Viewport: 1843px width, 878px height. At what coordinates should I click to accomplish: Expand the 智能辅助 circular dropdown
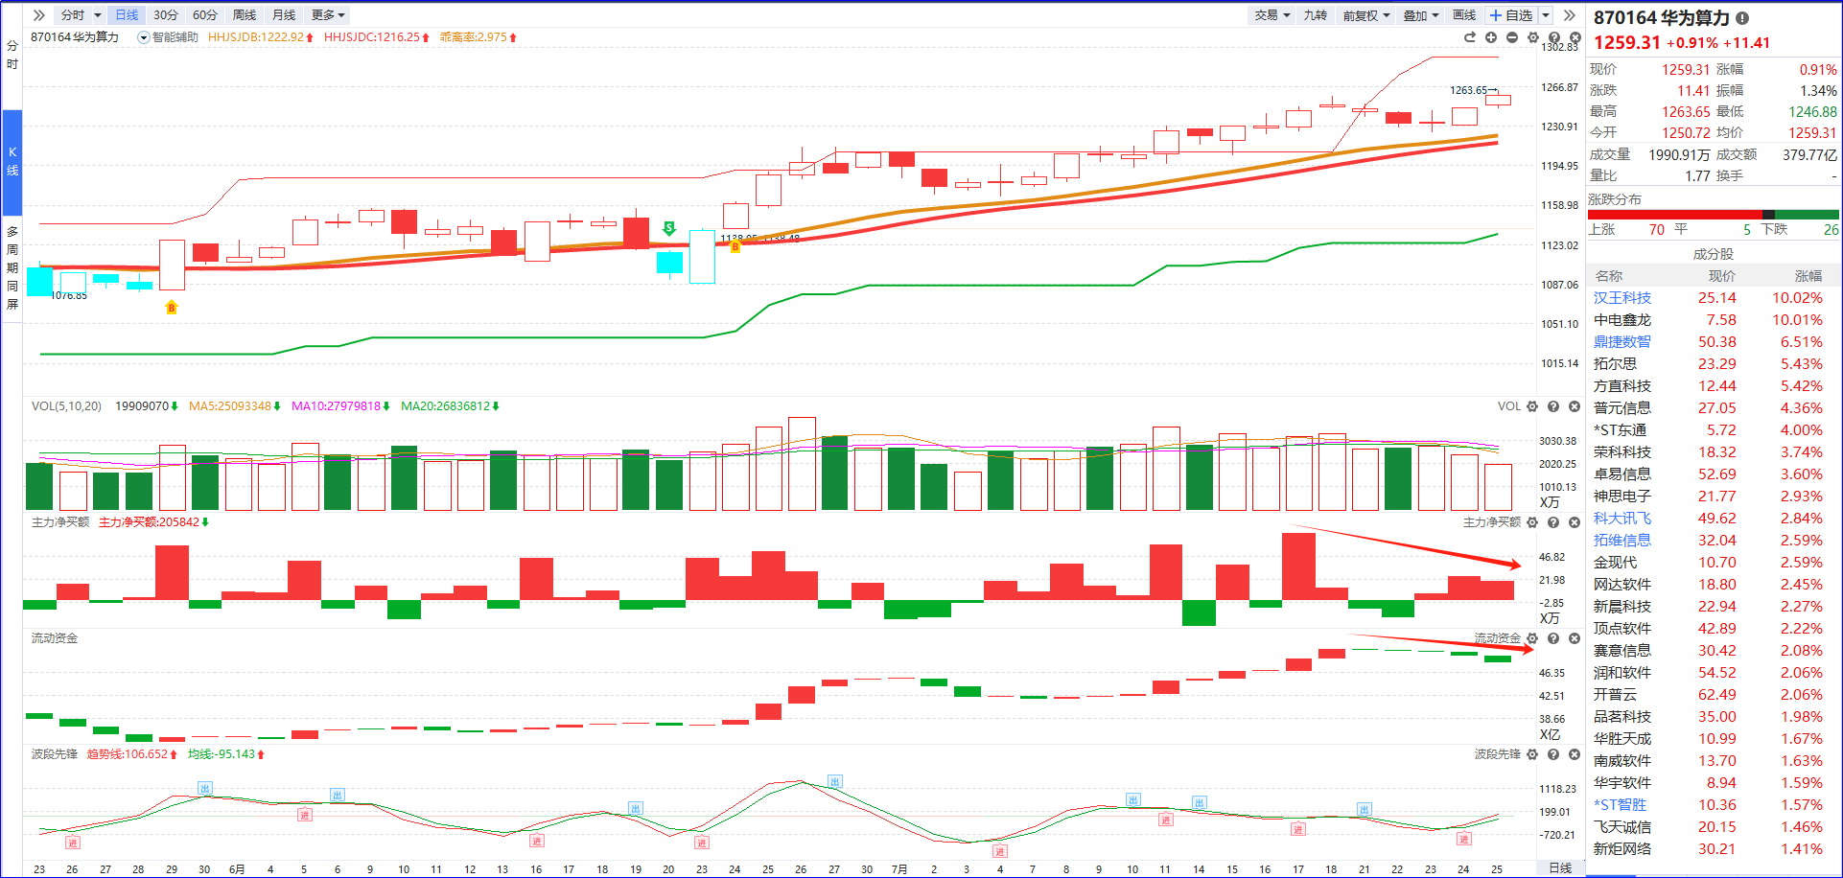click(144, 37)
